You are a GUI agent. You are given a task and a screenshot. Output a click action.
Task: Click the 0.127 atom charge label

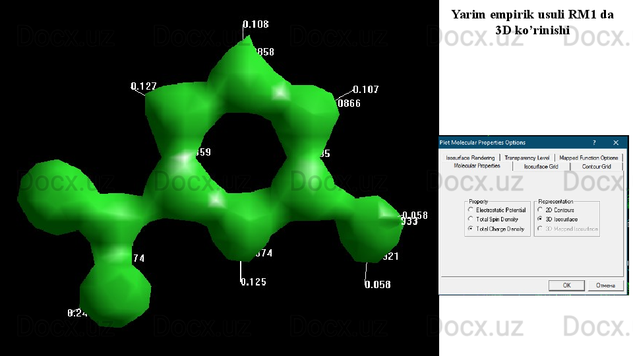pyautogui.click(x=144, y=86)
